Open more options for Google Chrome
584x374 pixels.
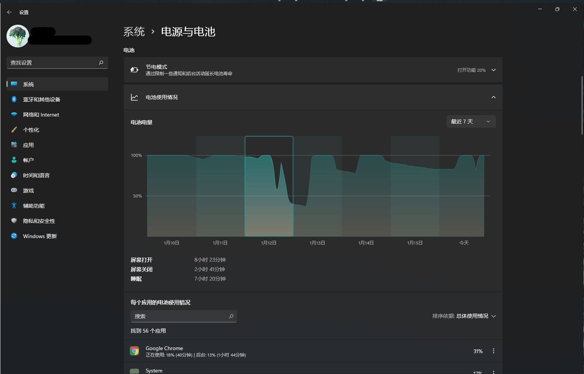coord(494,351)
